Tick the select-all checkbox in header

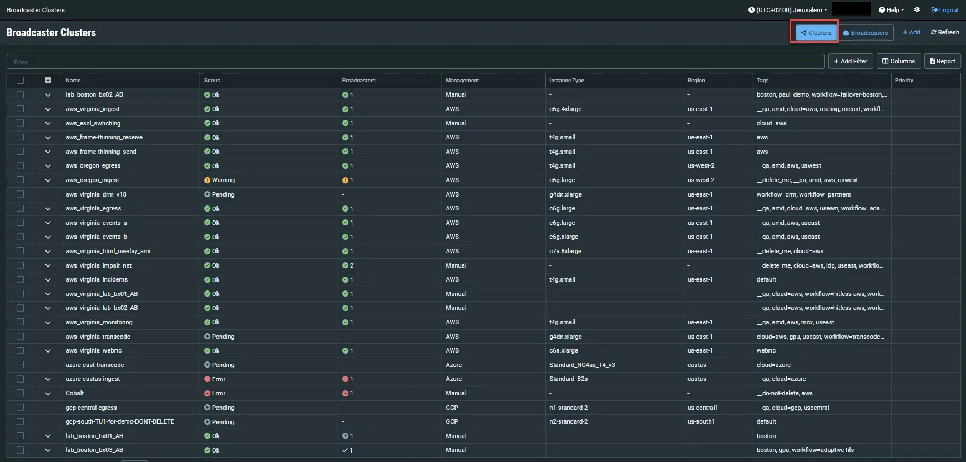click(21, 81)
